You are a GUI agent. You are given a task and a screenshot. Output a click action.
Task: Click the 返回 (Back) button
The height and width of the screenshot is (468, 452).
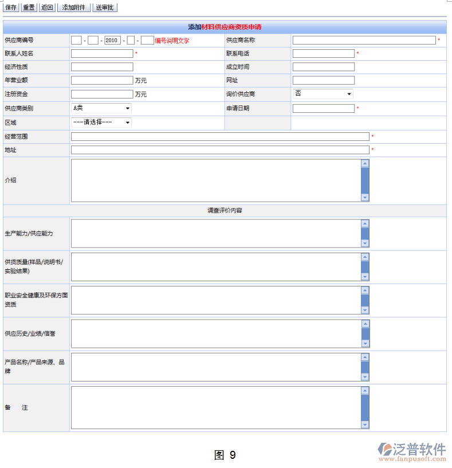tap(47, 7)
